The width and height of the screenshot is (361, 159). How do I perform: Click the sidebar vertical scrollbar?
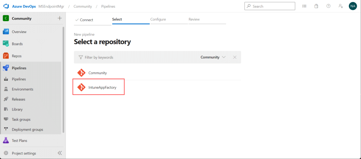(63, 80)
